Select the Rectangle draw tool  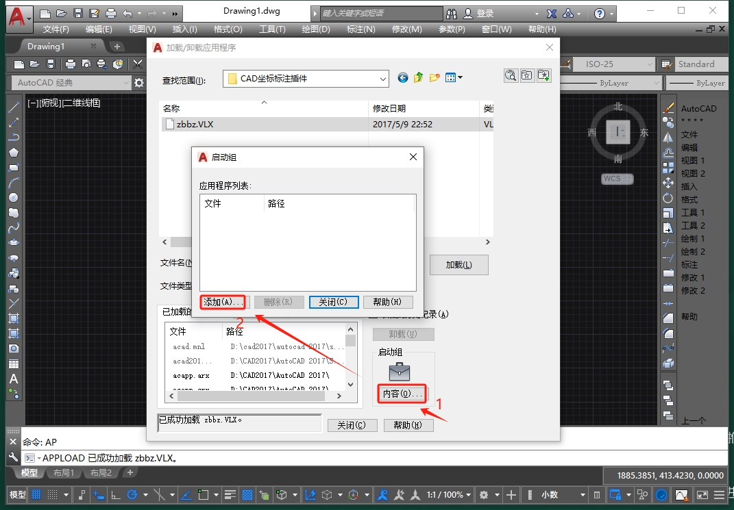click(14, 168)
